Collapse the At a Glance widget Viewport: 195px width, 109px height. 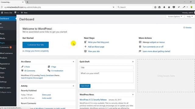point(73,61)
